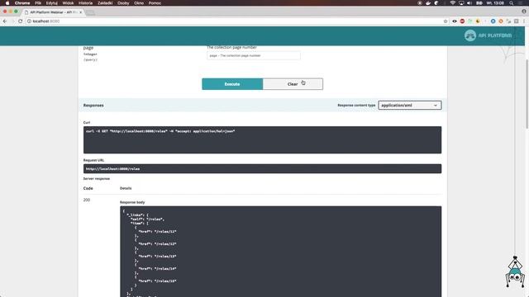Open the Plik menu
This screenshot has height=297, width=529.
pos(38,3)
